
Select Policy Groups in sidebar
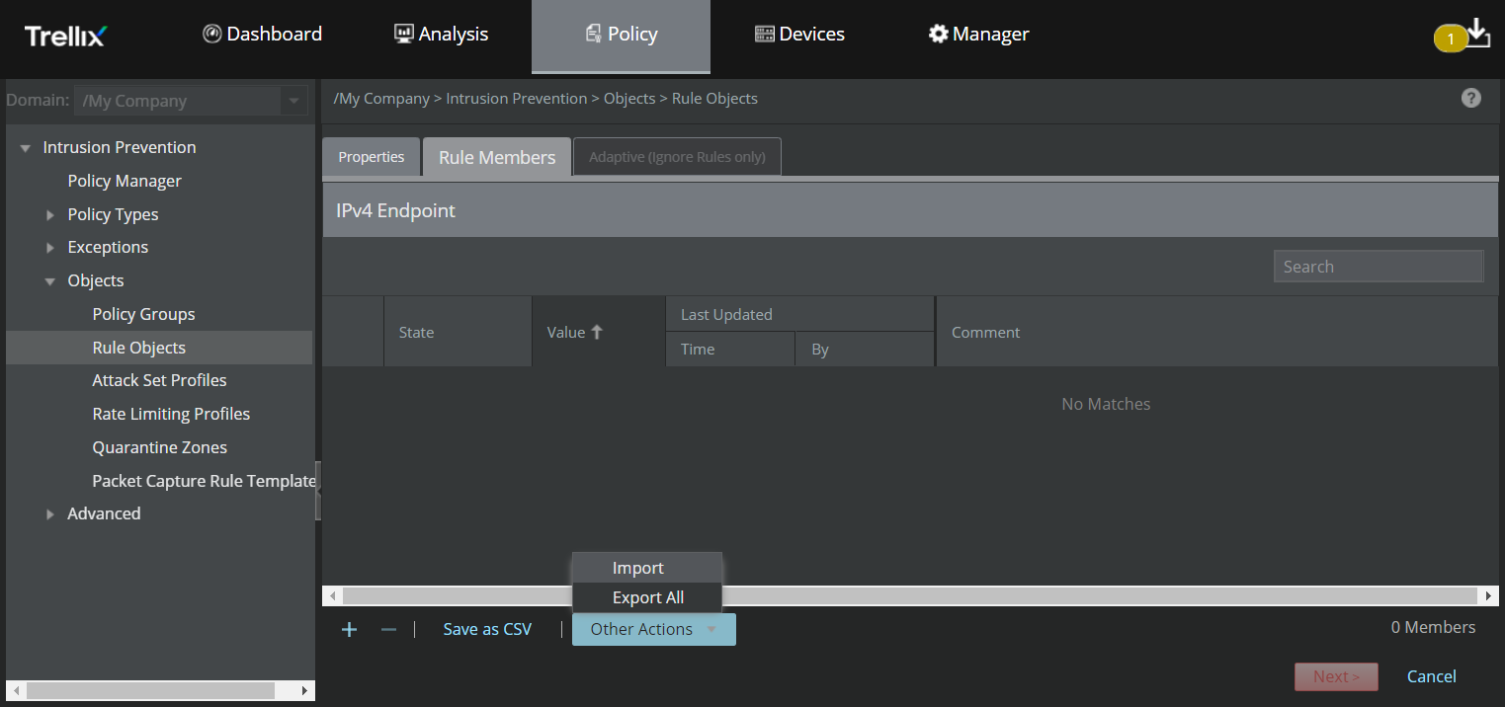[143, 314]
